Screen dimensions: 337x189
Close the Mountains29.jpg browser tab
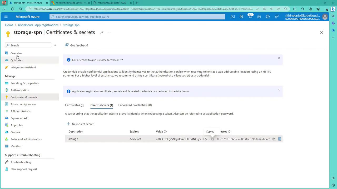(131, 3)
